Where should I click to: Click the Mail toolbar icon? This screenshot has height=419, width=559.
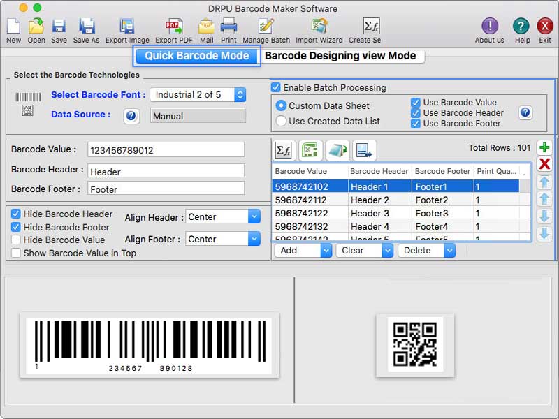[x=205, y=28]
